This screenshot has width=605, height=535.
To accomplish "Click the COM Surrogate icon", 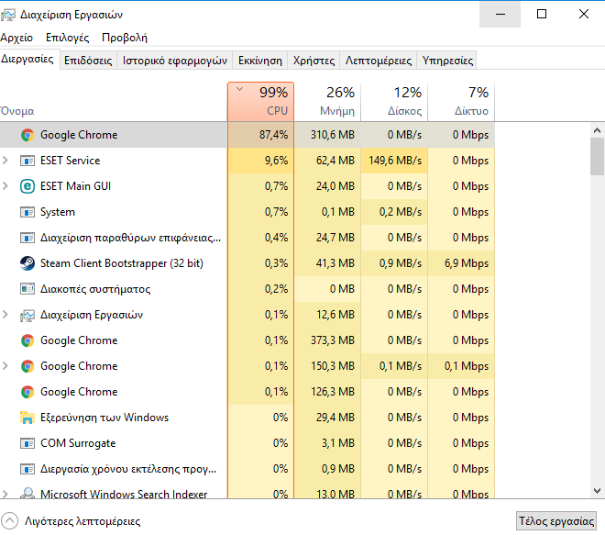I will [x=27, y=443].
